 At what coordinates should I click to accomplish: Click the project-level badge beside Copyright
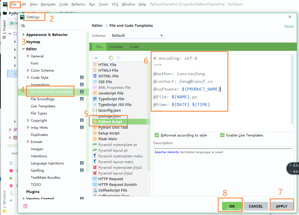82,120
